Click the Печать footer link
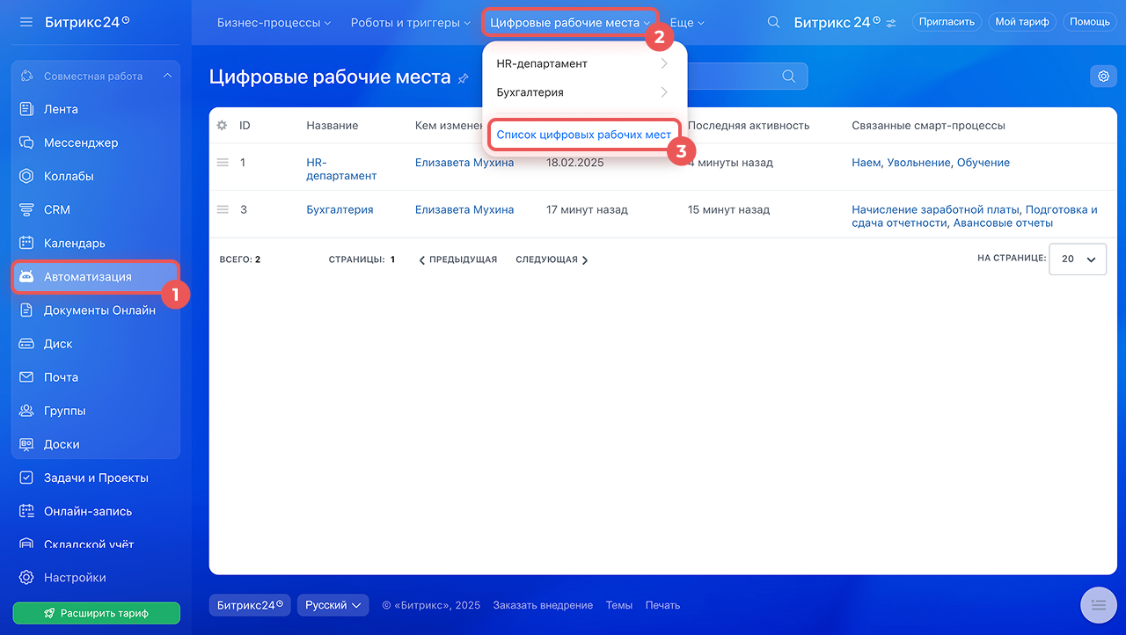The image size is (1126, 635). pos(662,605)
